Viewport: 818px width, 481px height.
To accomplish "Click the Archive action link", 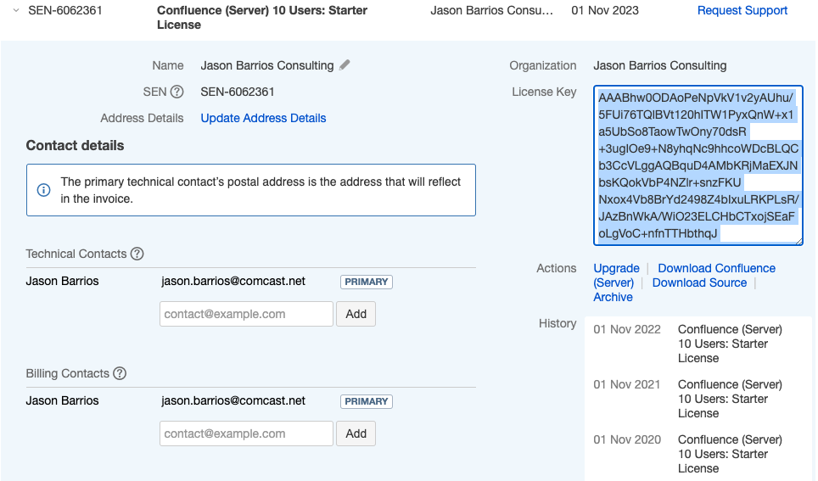I will tap(613, 298).
